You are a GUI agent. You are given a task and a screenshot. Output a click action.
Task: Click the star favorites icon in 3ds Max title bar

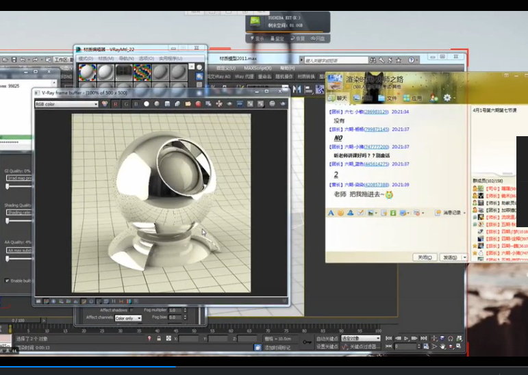(399, 60)
